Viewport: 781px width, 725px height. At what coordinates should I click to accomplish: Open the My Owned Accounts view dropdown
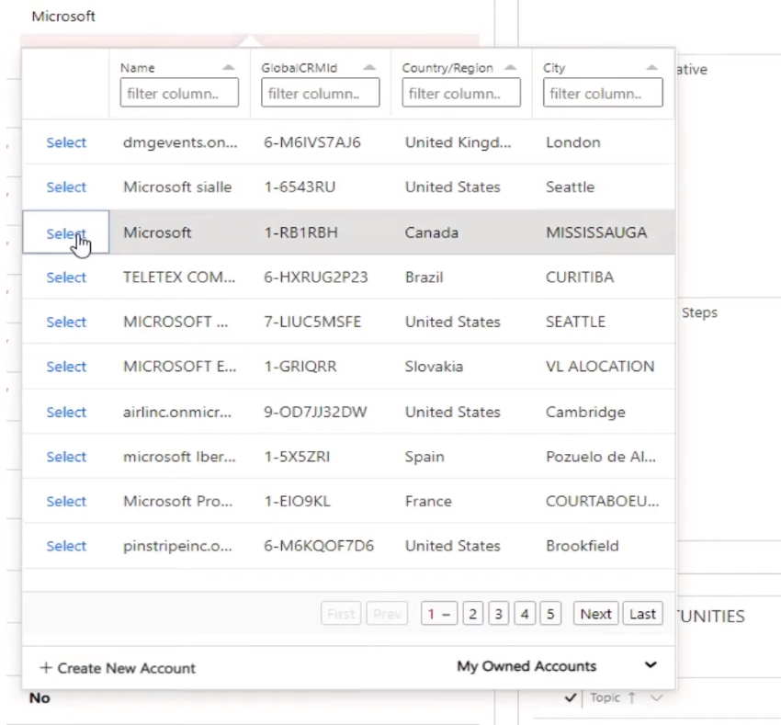pos(558,665)
